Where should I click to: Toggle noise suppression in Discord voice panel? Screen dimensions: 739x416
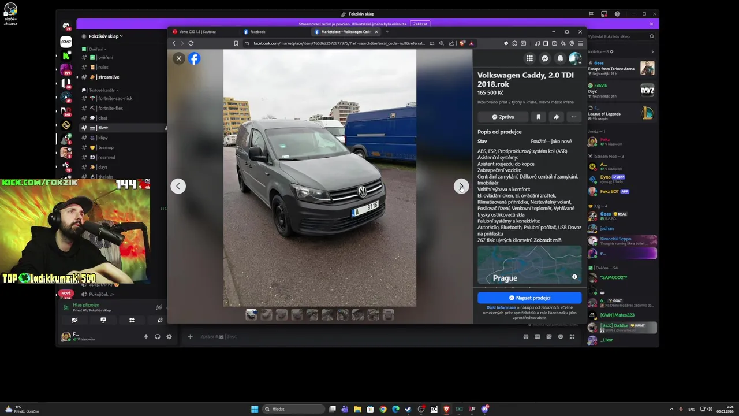[158, 307]
